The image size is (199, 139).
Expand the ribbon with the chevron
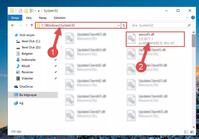(187, 18)
